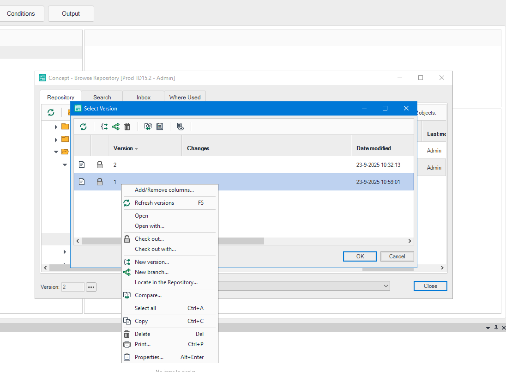Delete the selected version via the trash icon
506x372 pixels.
(x=127, y=126)
